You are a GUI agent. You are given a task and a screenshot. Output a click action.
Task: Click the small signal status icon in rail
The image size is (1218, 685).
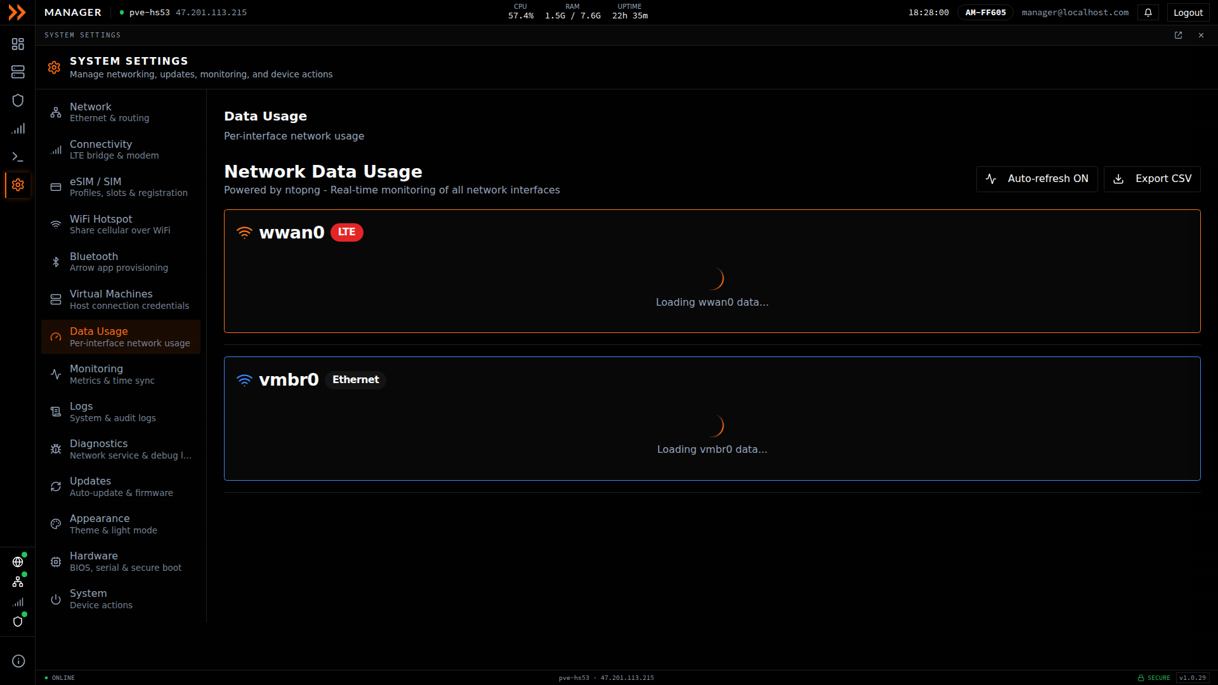(18, 602)
